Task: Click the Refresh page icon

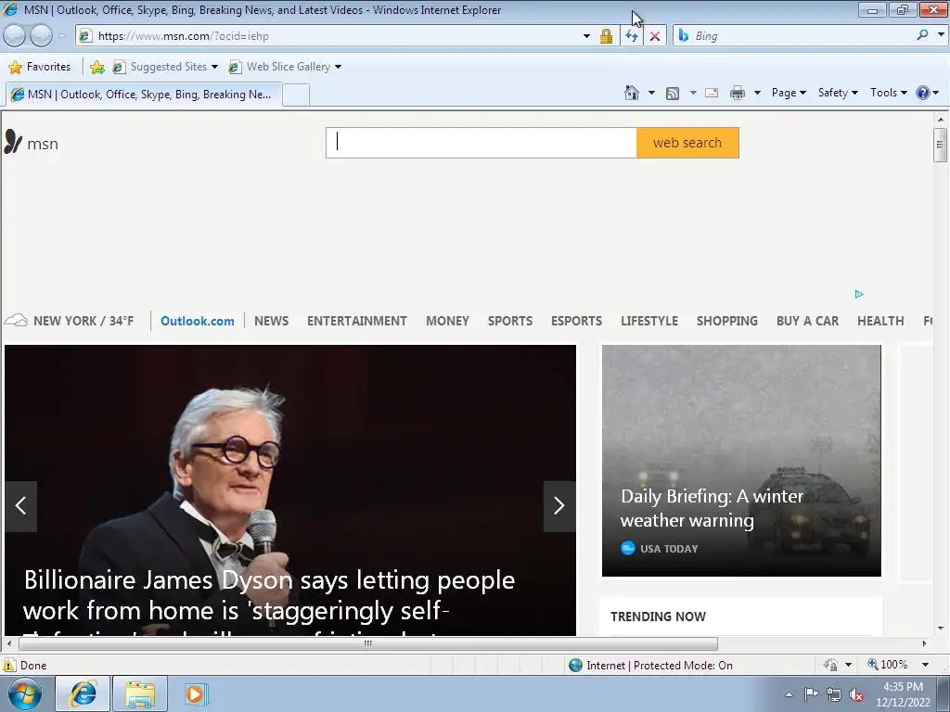Action: 631,36
